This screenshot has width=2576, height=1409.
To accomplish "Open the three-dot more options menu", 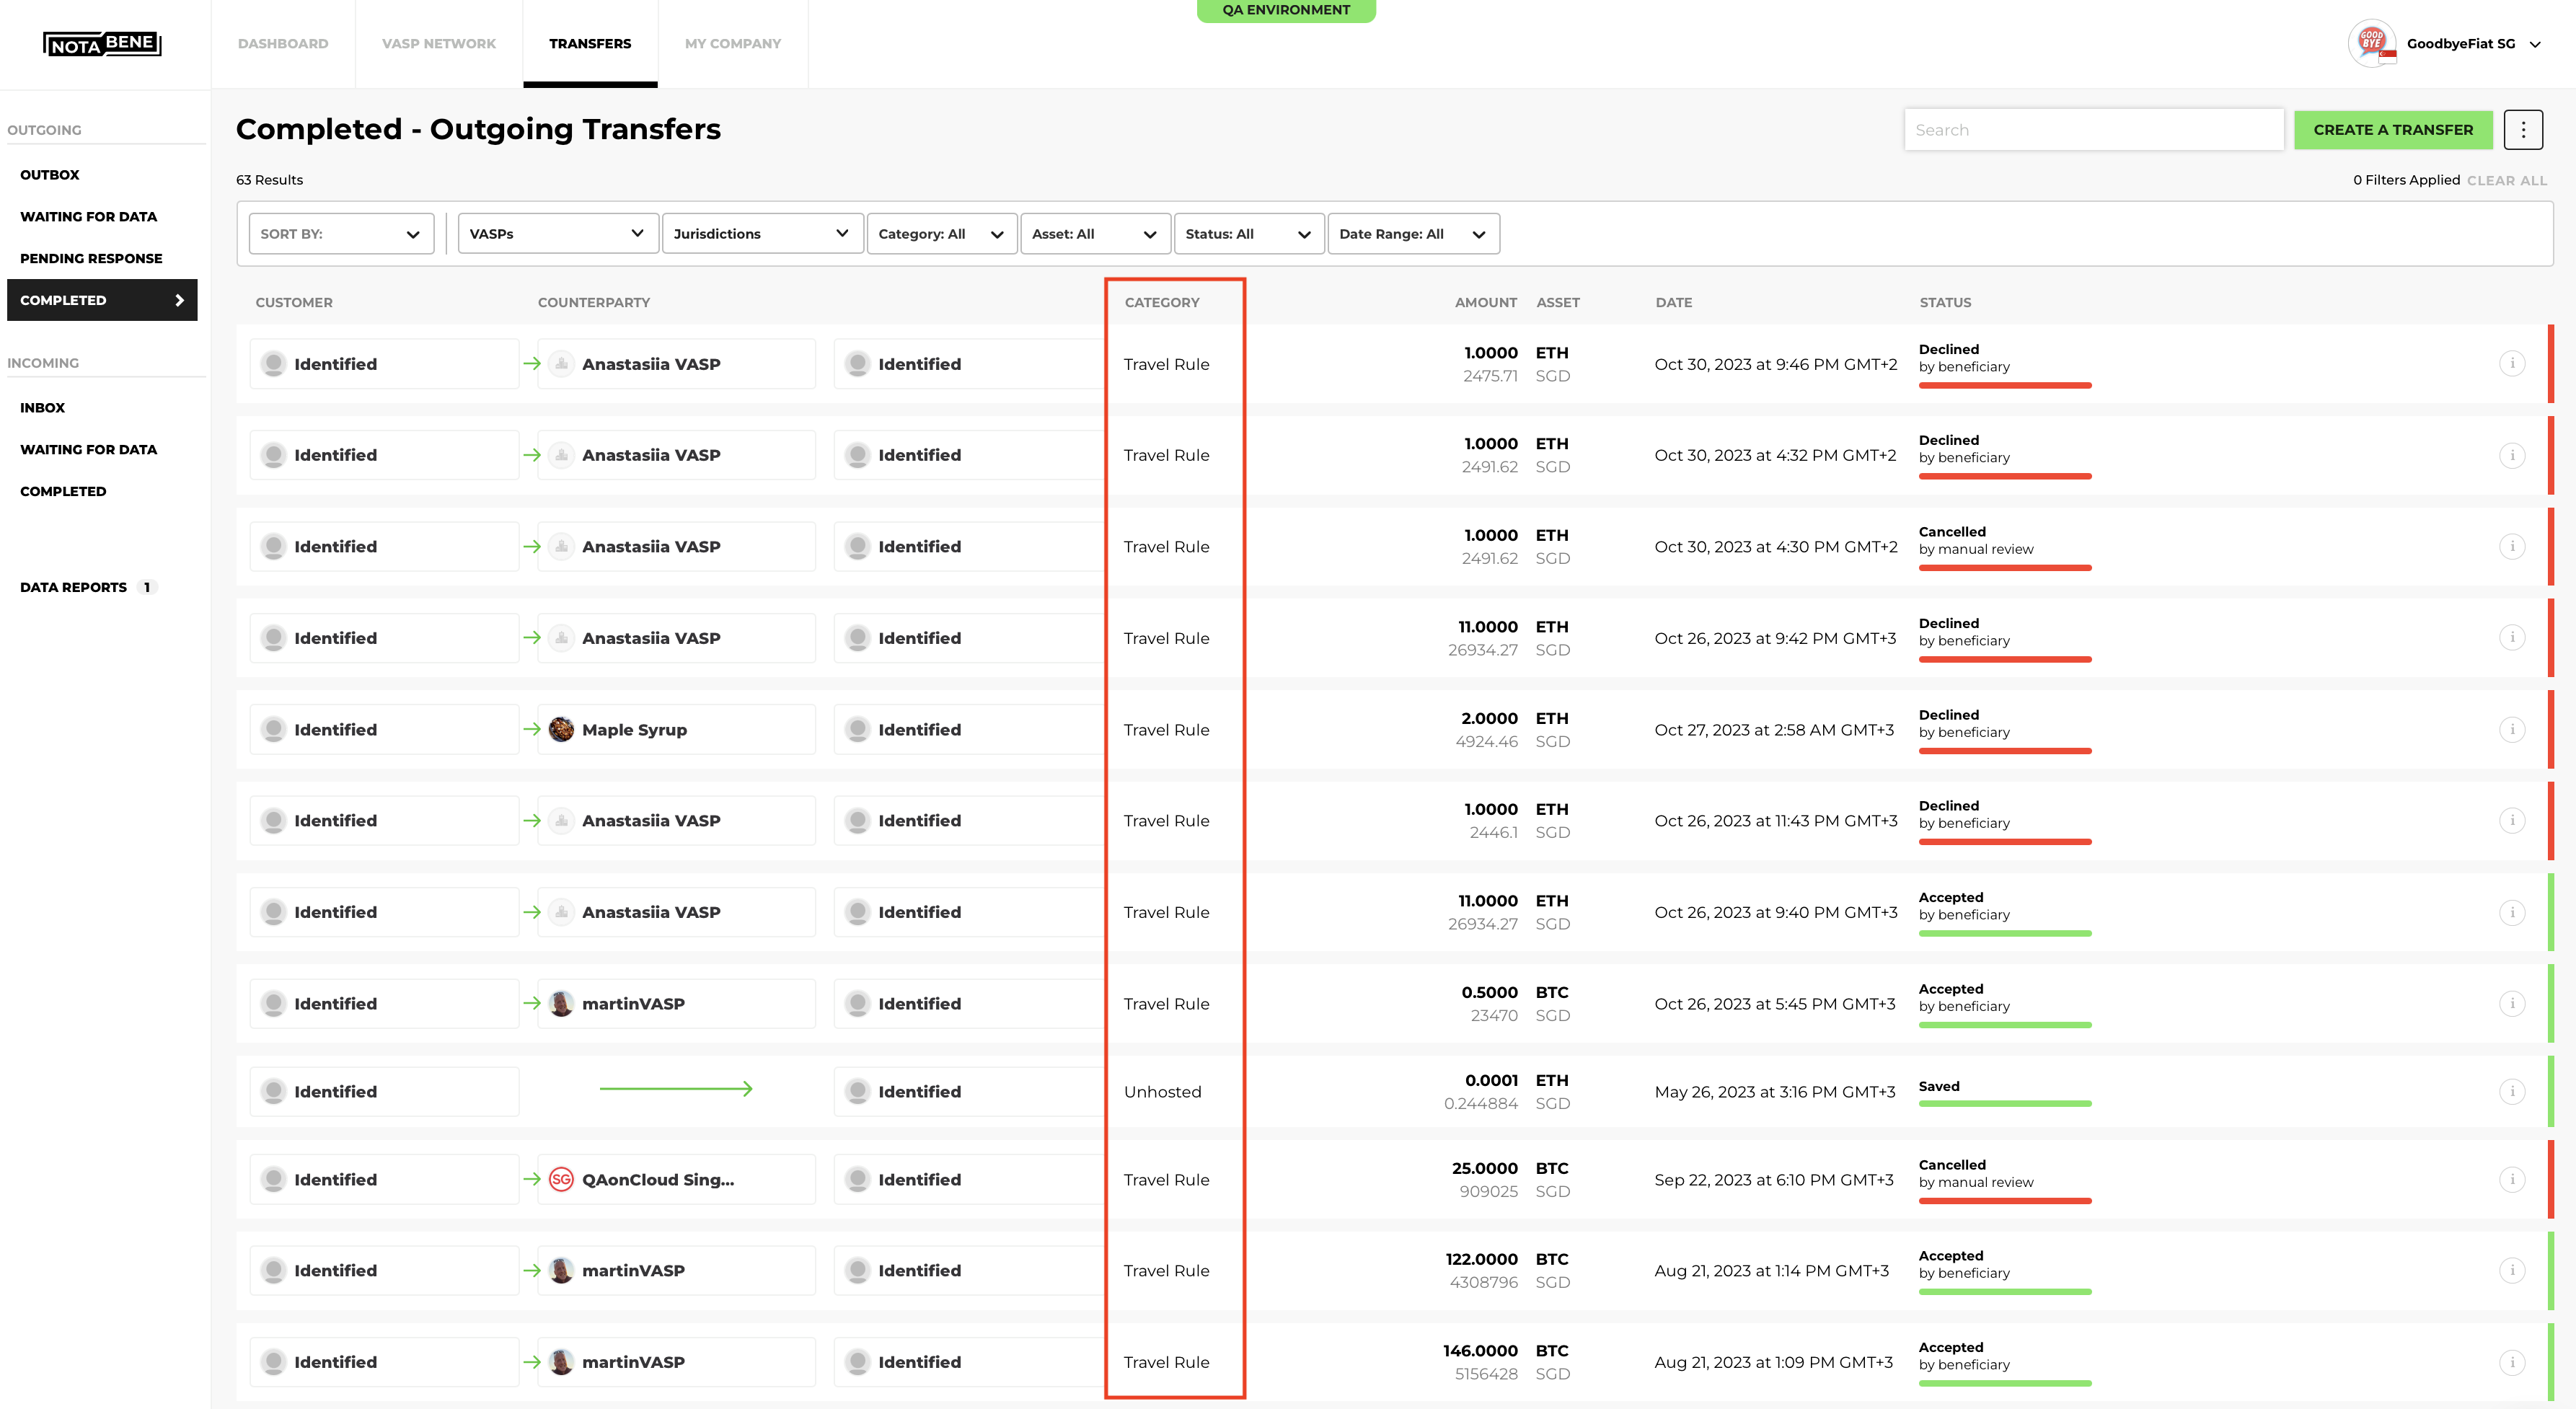I will 2523,130.
